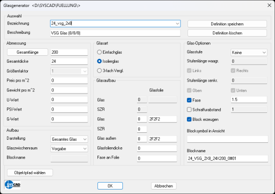Image resolution: width=275 pixels, height=194 pixels.
Task: Click the G-Wert input field
Action: (69, 119)
